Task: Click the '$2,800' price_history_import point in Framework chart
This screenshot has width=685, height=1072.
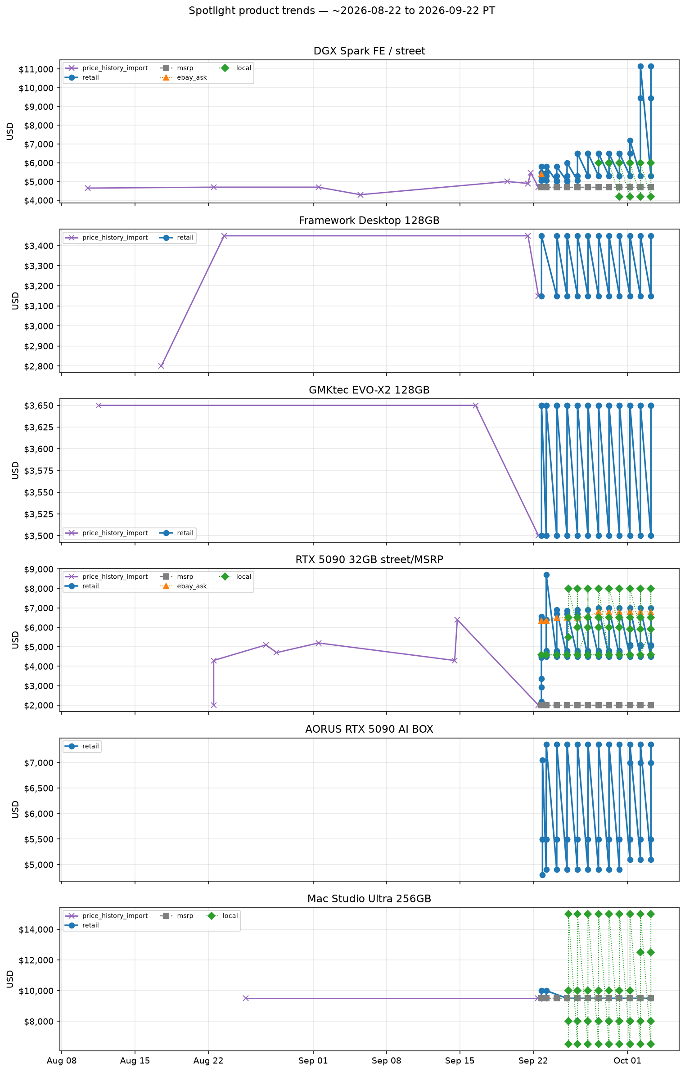Action: [x=161, y=366]
